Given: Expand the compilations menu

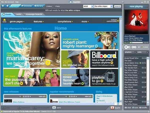Looking at the screenshot, I should pyautogui.click(x=65, y=22).
